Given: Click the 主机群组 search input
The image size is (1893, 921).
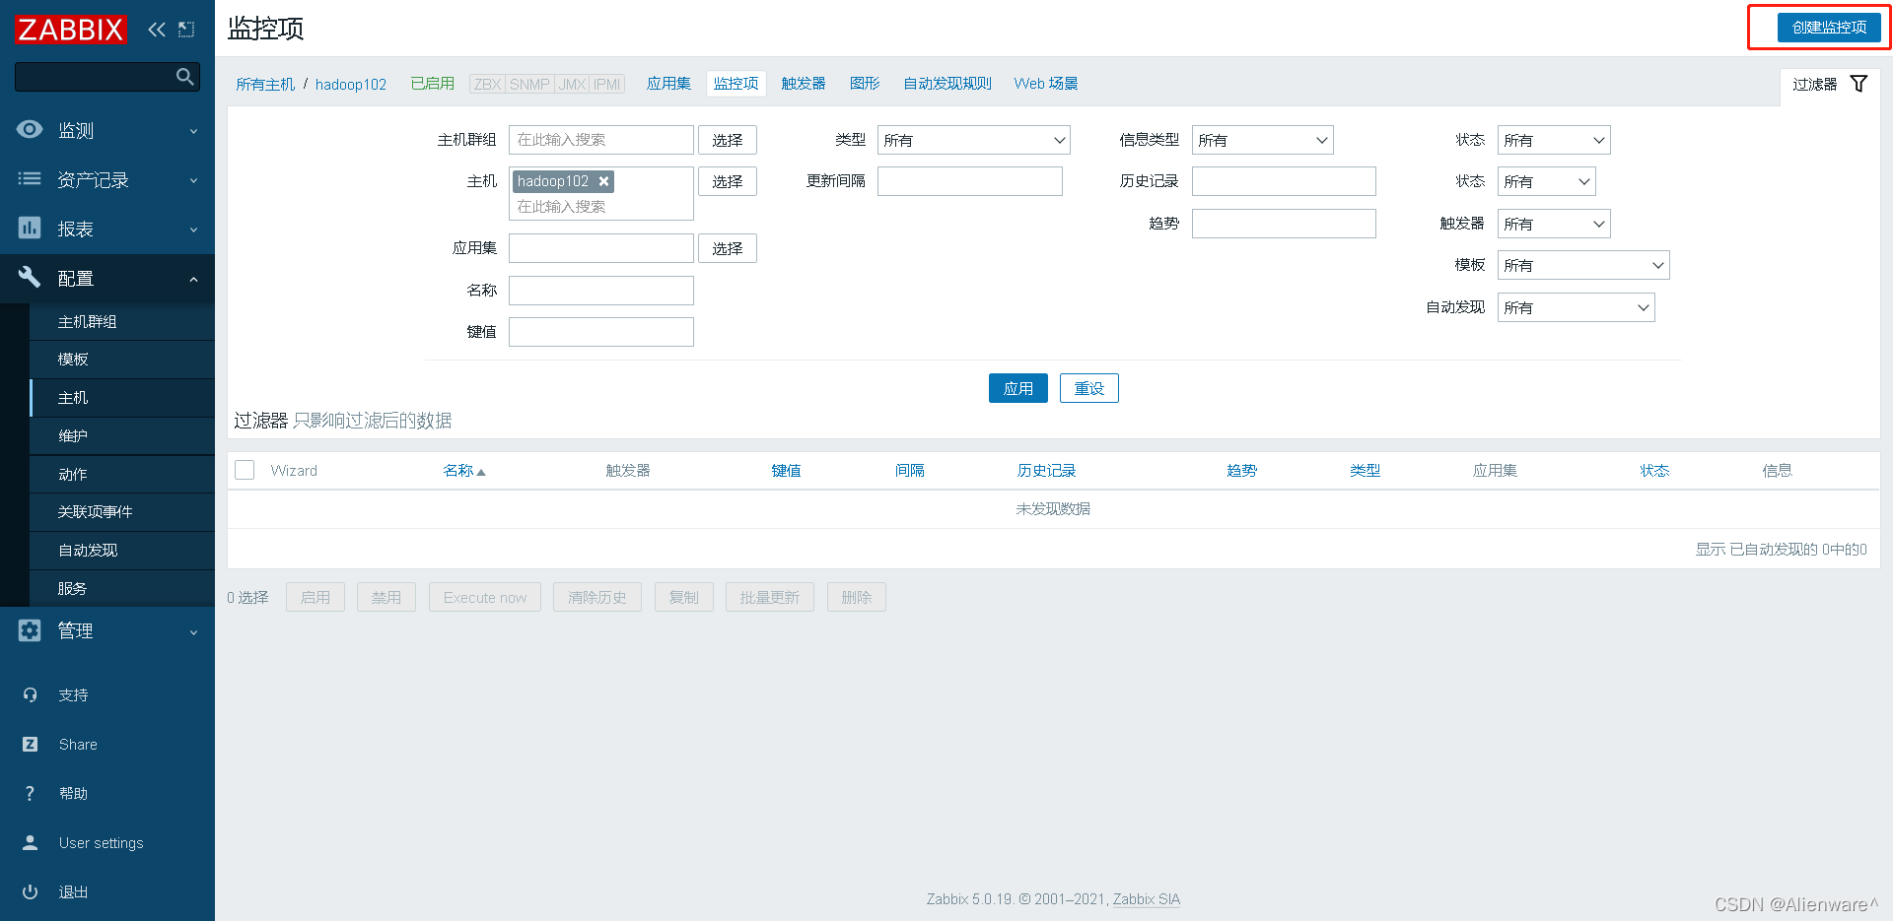Looking at the screenshot, I should (x=601, y=140).
